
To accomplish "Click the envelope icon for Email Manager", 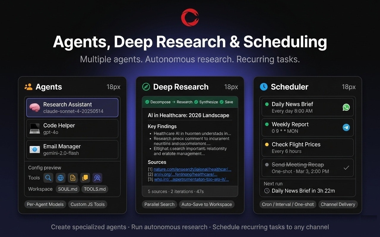I will coord(35,150).
